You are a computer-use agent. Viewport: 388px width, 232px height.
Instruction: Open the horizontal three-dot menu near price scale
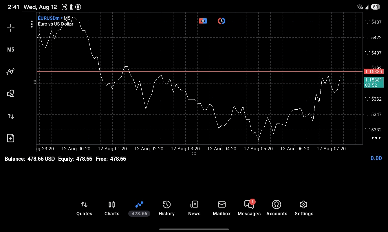point(376,138)
